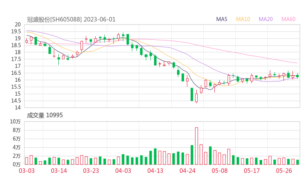
Task: Click the 4万 volume axis label
Action: 17,147
